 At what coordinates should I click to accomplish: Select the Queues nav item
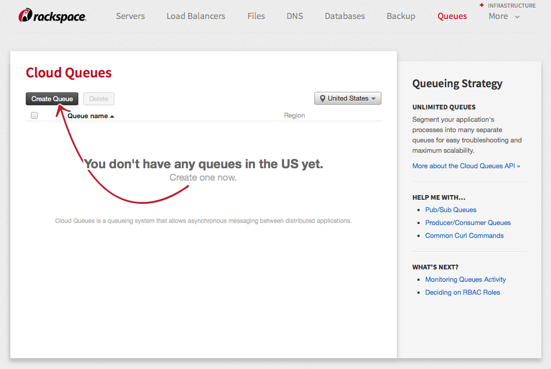452,16
